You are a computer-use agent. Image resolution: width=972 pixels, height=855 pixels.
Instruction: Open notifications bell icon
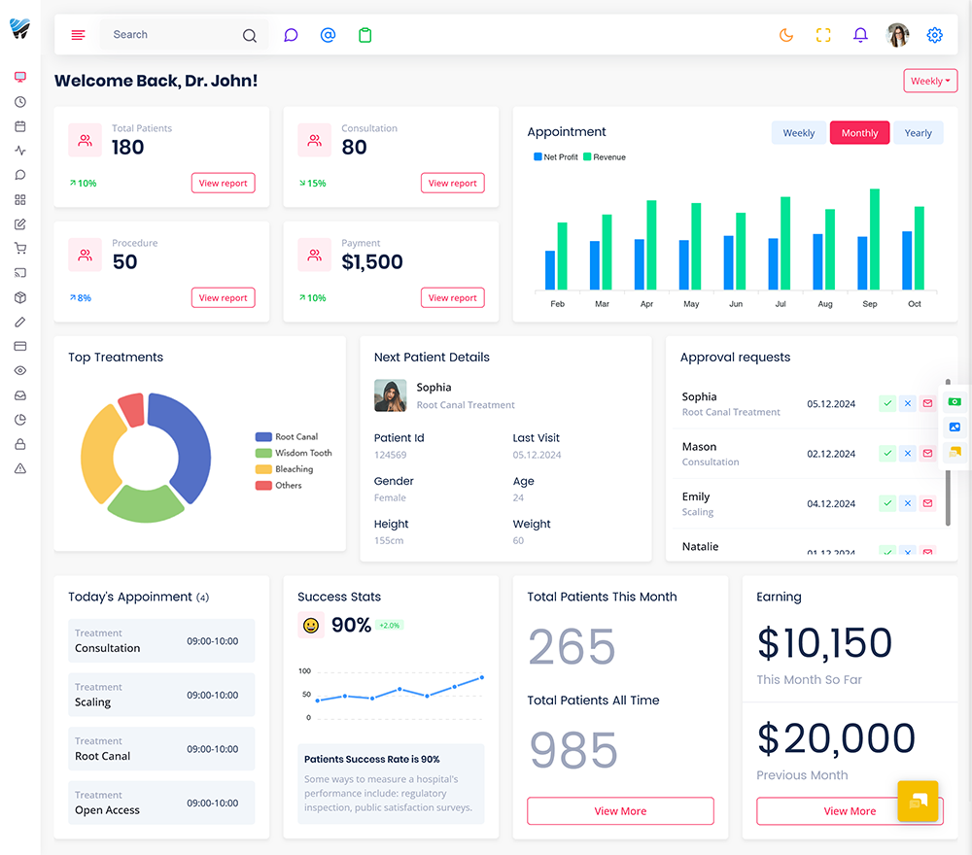(x=860, y=35)
